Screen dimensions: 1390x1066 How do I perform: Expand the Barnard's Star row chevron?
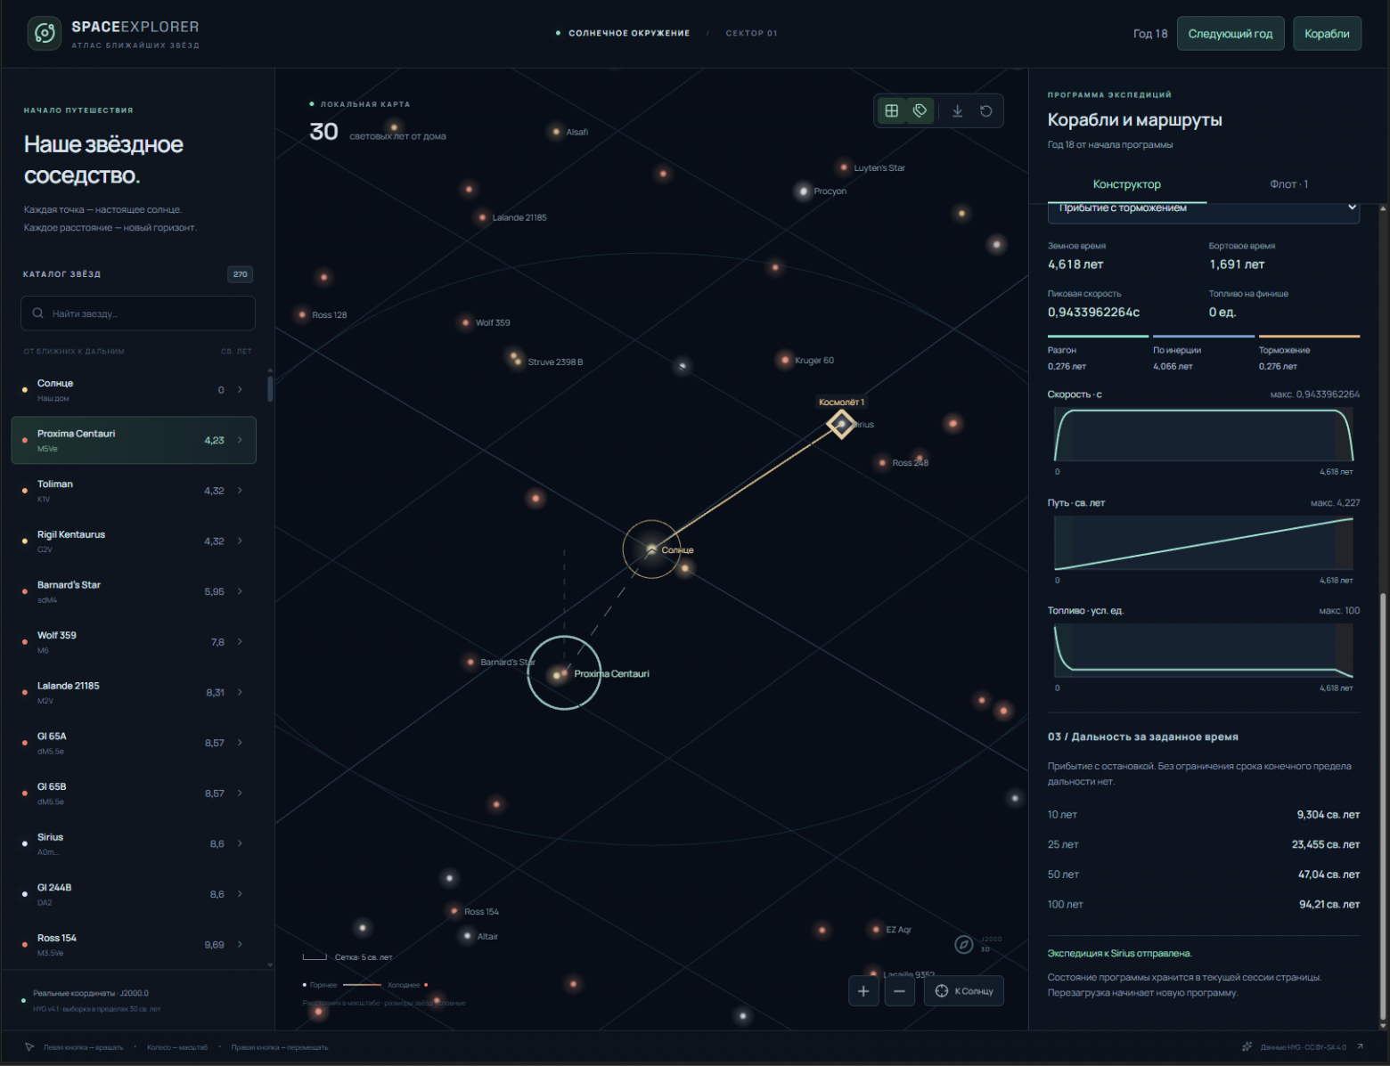(240, 591)
